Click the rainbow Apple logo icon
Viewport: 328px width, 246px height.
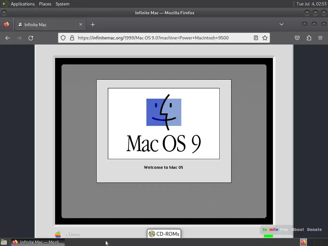pos(58,234)
